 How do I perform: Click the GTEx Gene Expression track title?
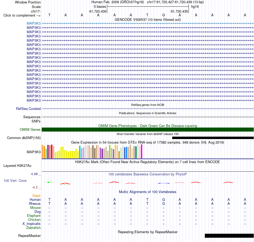[x=148, y=142]
